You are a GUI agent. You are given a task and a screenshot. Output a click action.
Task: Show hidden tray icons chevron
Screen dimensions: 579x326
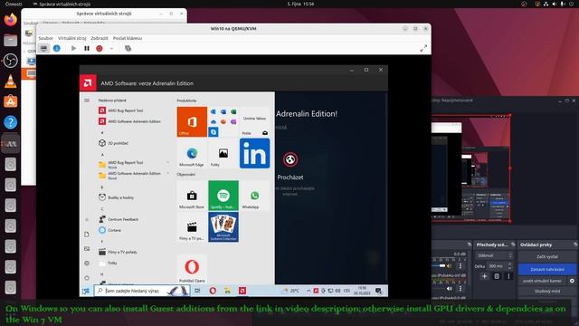pos(308,291)
